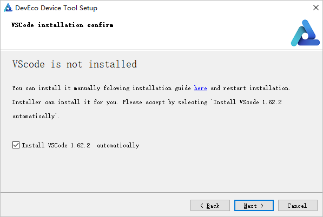Uncheck the Install VSCode 1.62.2 checkbox box
The width and height of the screenshot is (323, 217).
pos(16,145)
